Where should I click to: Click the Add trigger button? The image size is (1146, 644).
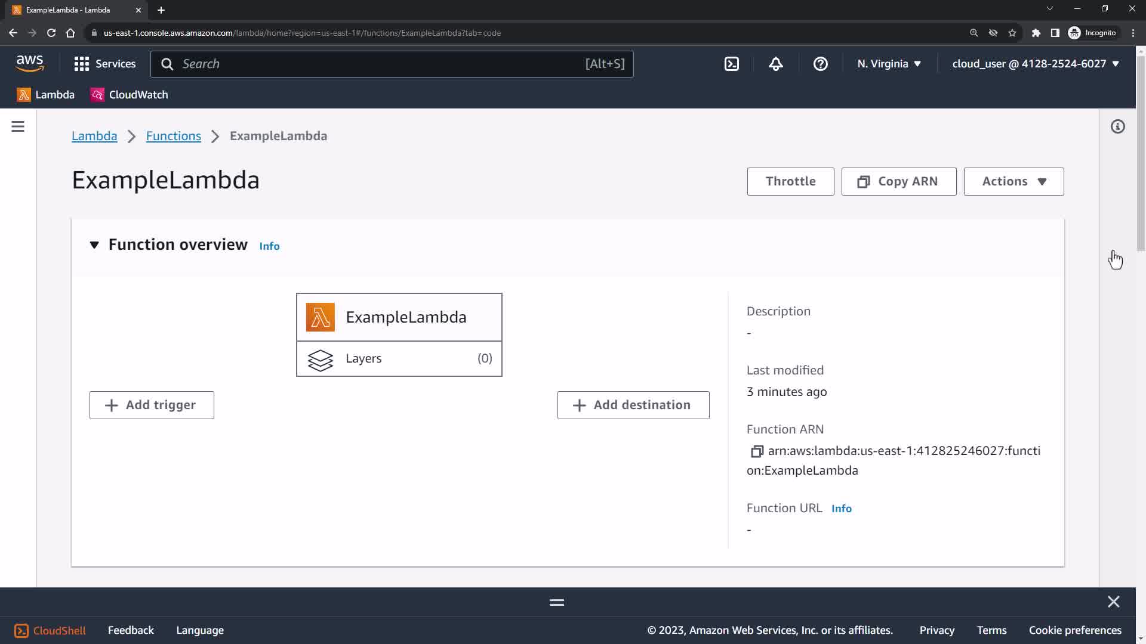coord(152,405)
